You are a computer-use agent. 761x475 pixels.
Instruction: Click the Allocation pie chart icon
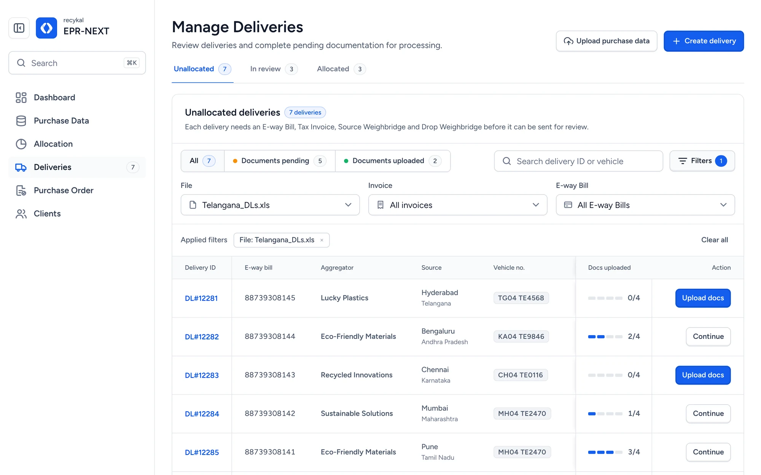(x=21, y=144)
